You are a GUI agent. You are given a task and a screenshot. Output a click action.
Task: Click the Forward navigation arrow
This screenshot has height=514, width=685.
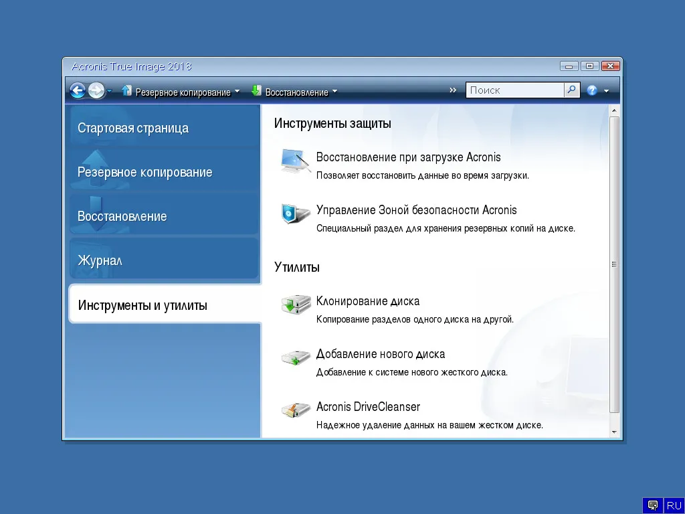coord(96,90)
